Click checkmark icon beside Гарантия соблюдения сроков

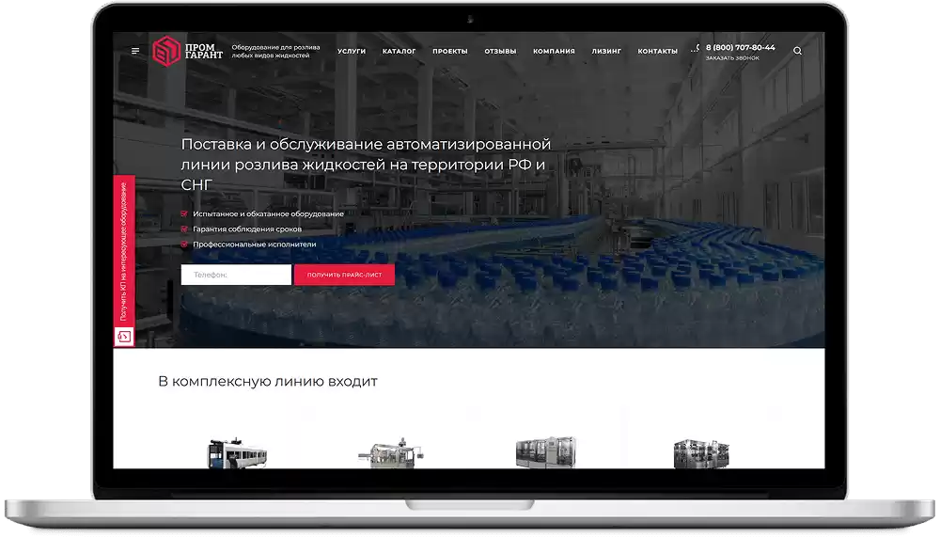pos(184,229)
